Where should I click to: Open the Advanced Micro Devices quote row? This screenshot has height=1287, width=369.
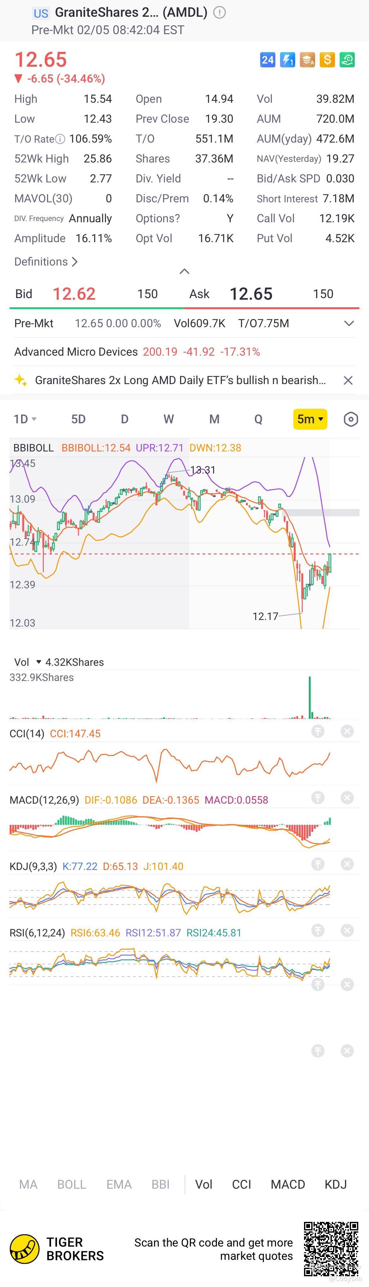pos(184,352)
